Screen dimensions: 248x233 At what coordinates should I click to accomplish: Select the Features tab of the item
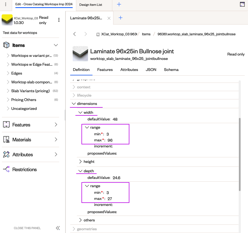(105, 70)
